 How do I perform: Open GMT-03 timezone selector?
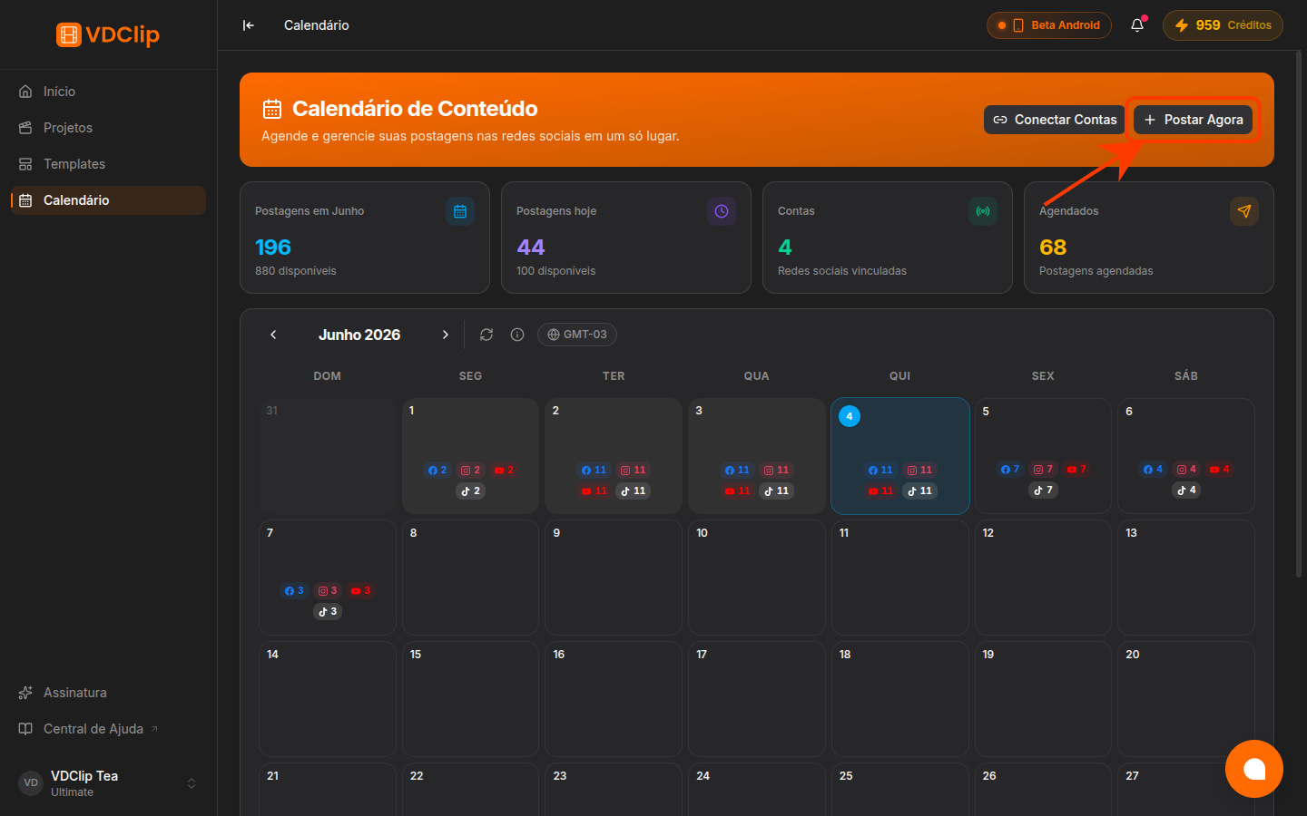point(577,335)
